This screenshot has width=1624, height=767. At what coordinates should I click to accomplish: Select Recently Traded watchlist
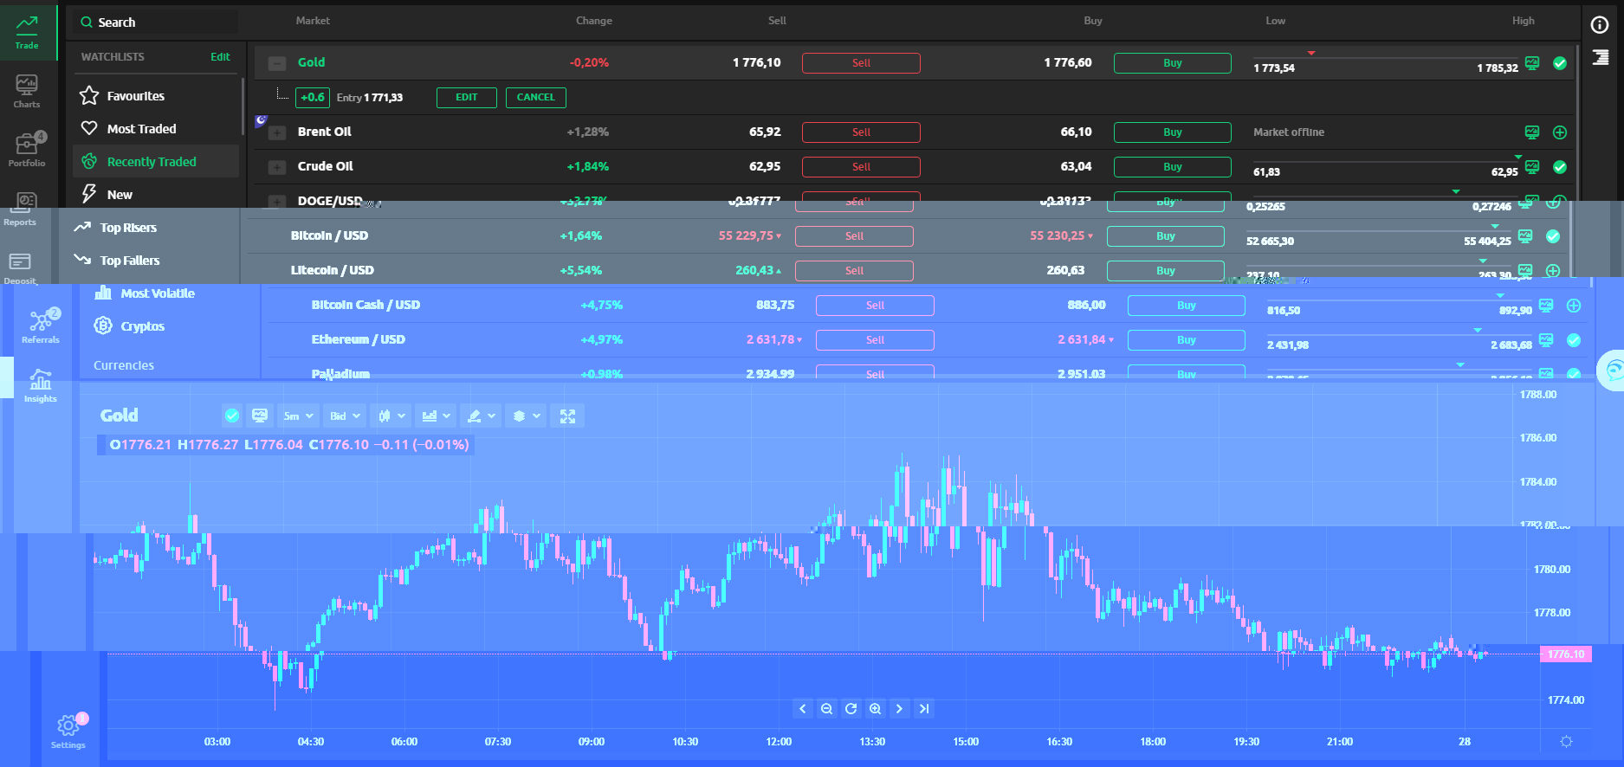[151, 162]
